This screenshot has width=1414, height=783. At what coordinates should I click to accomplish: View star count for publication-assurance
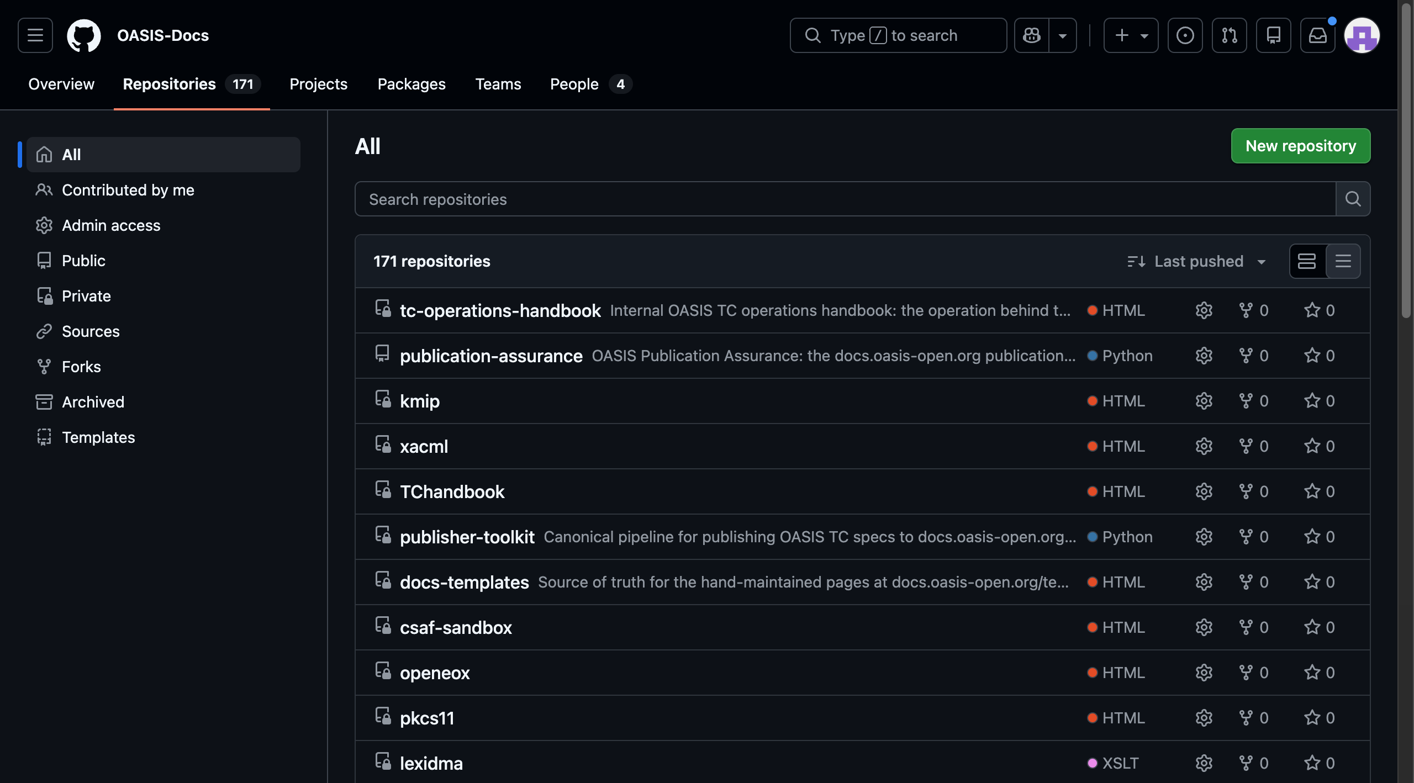(x=1320, y=356)
